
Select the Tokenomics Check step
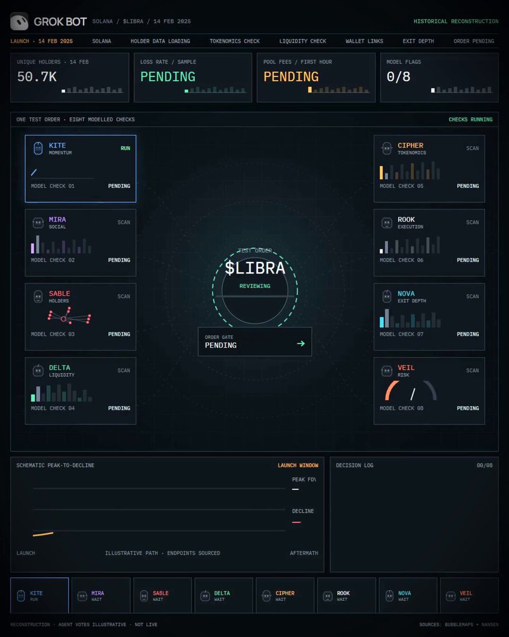[x=234, y=41]
